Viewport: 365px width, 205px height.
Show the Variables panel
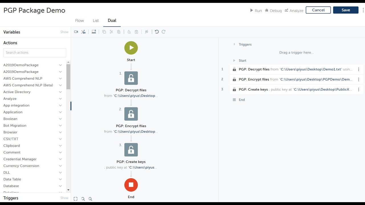tap(64, 32)
